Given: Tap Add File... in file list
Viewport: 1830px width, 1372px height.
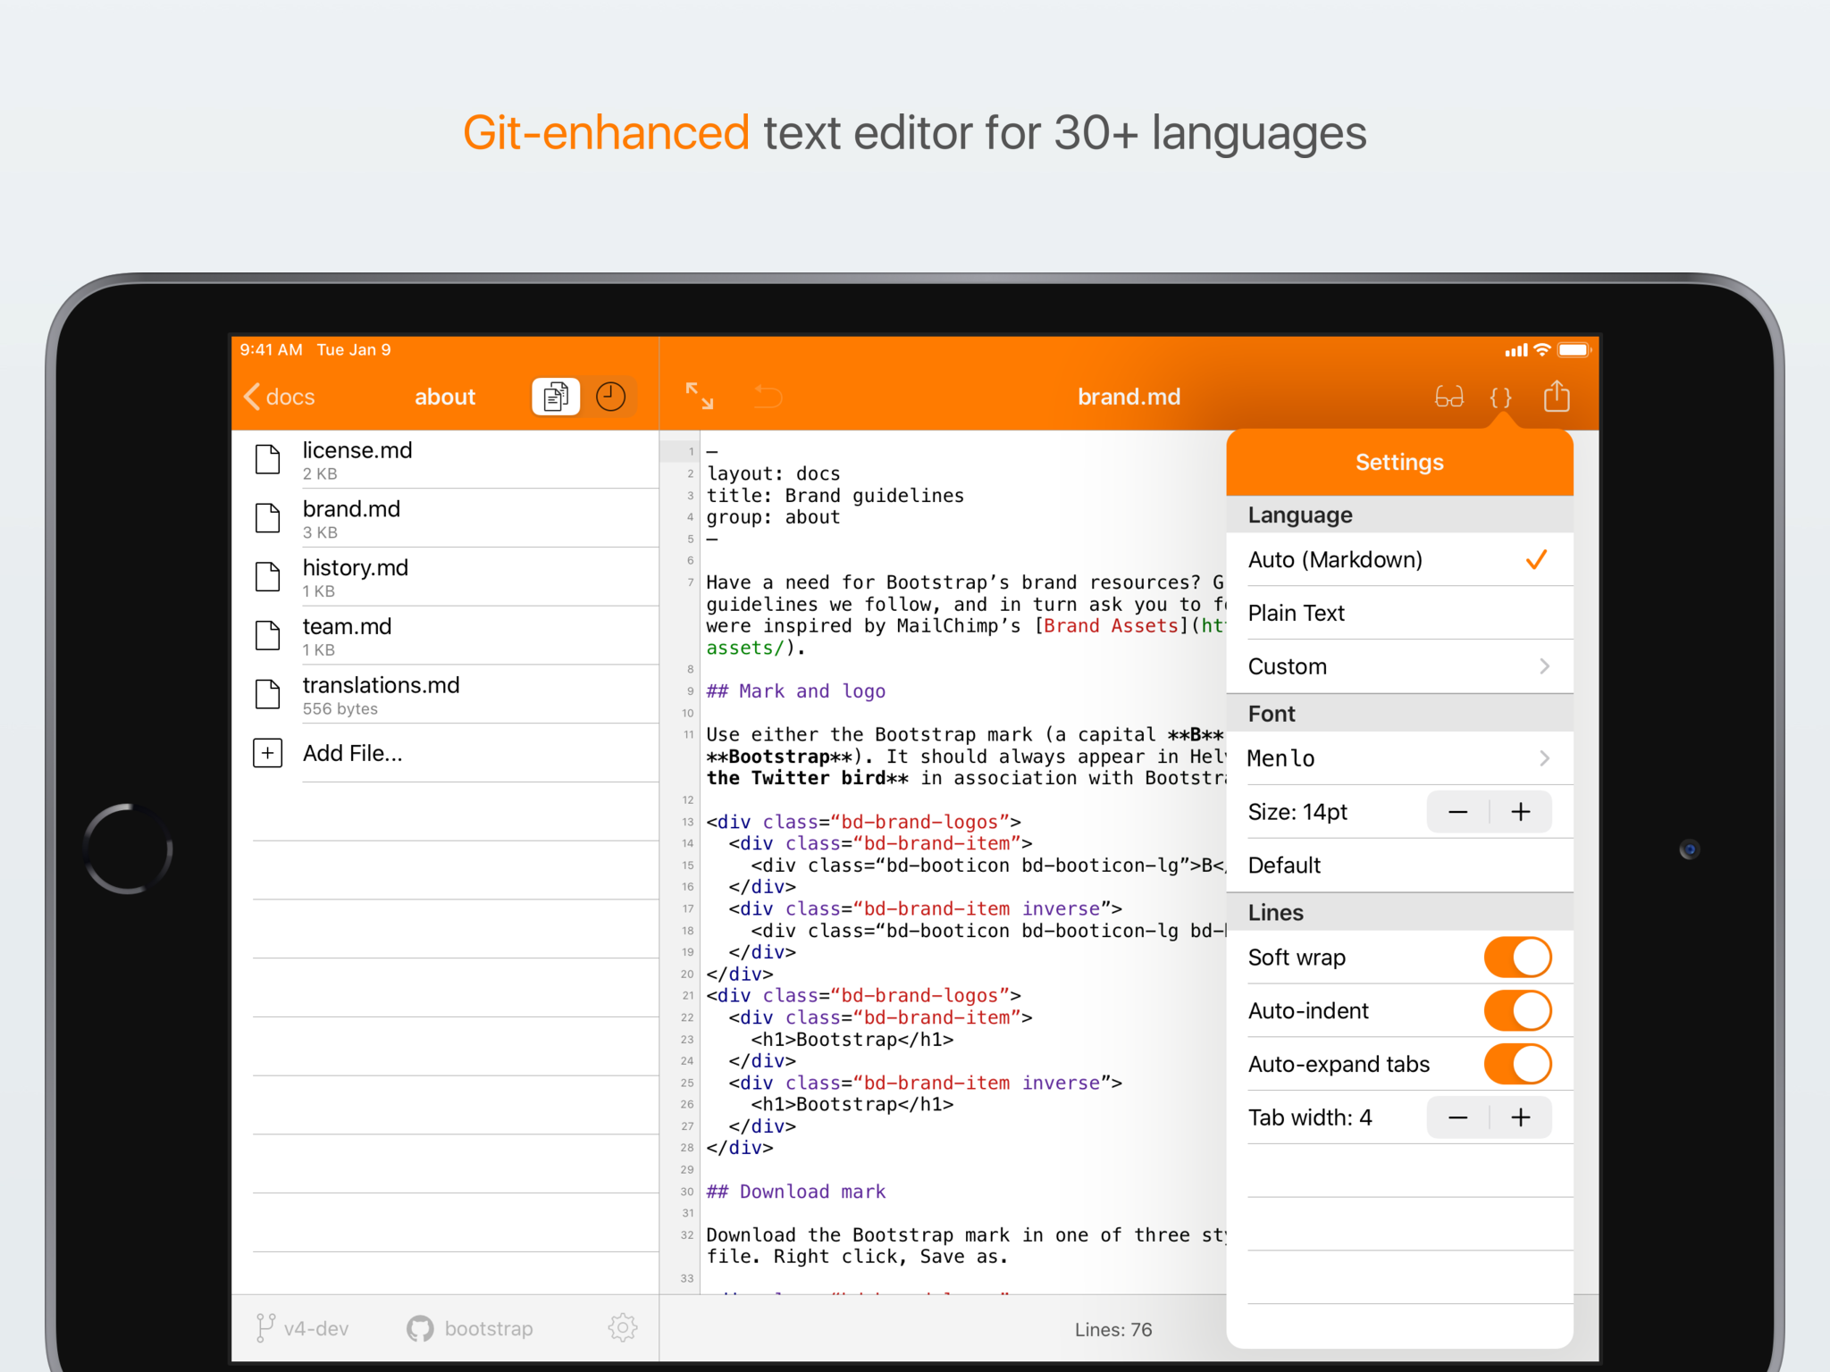Looking at the screenshot, I should coord(352,753).
